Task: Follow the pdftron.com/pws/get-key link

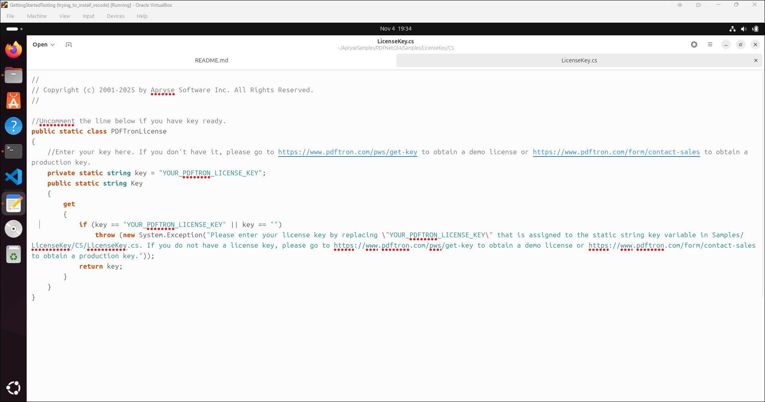Action: point(347,152)
